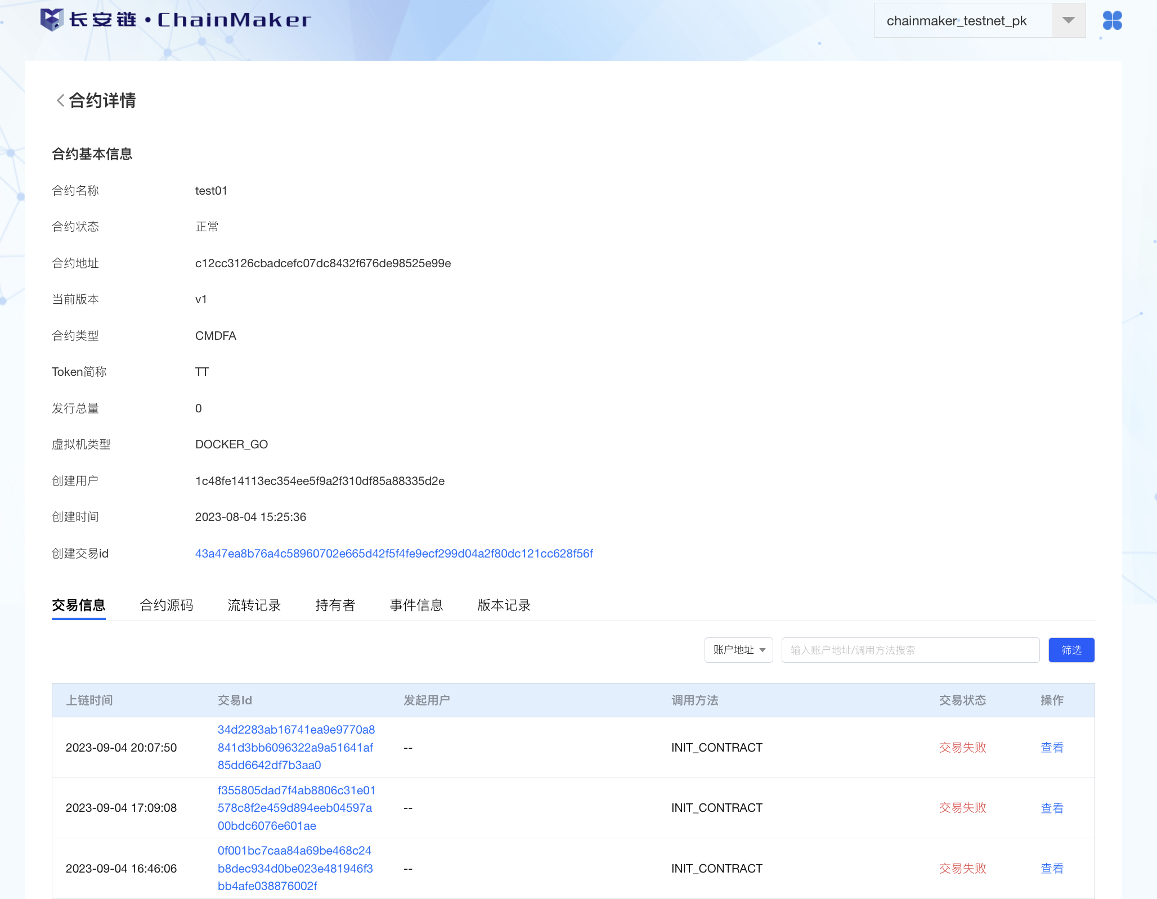Viewport: 1157px width, 899px height.
Task: Open the four-dot app grid icon
Action: point(1112,21)
